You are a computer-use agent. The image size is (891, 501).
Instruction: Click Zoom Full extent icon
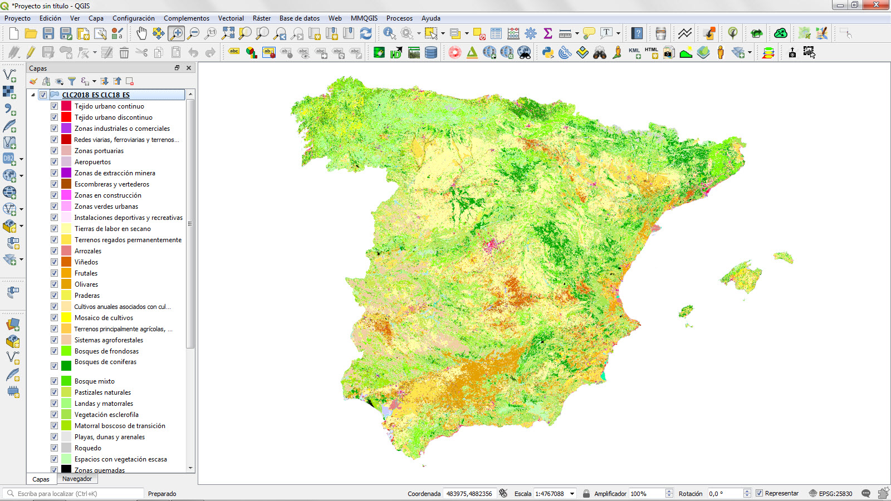(229, 33)
